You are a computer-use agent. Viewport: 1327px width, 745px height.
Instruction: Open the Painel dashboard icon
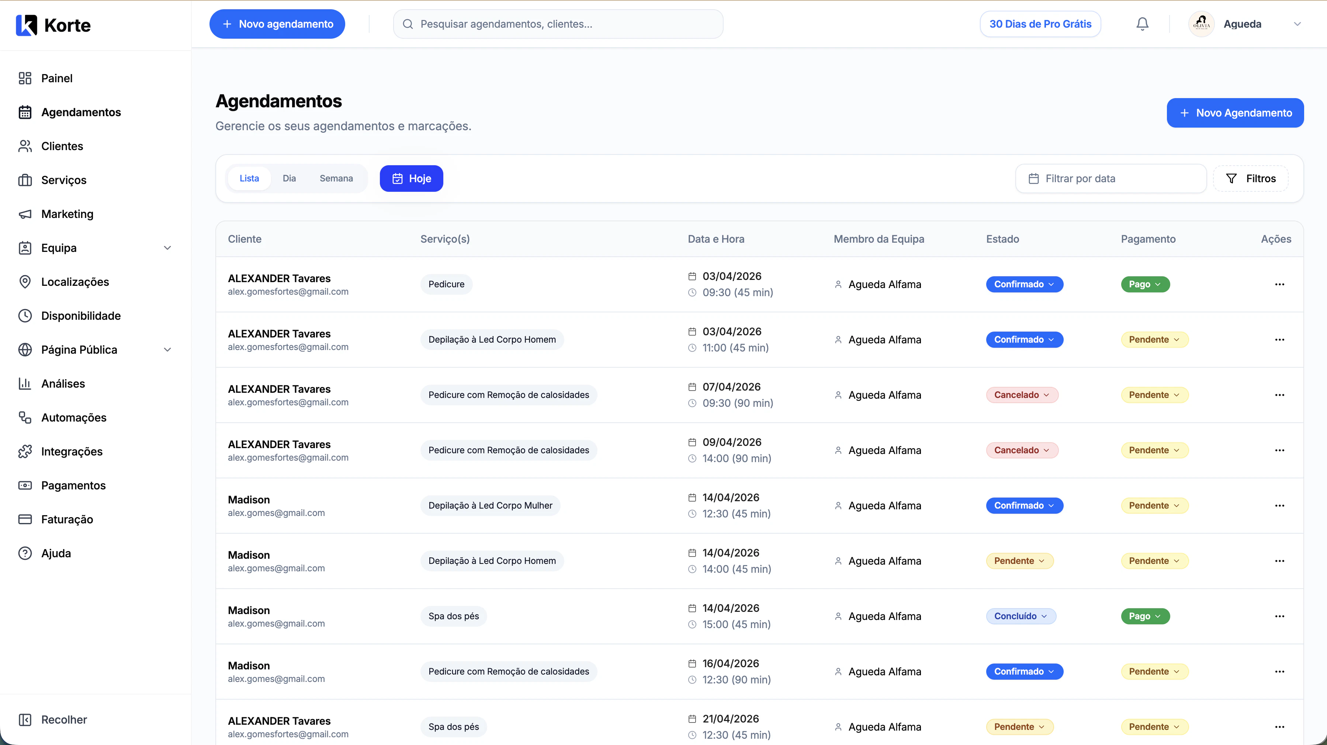[x=25, y=78]
